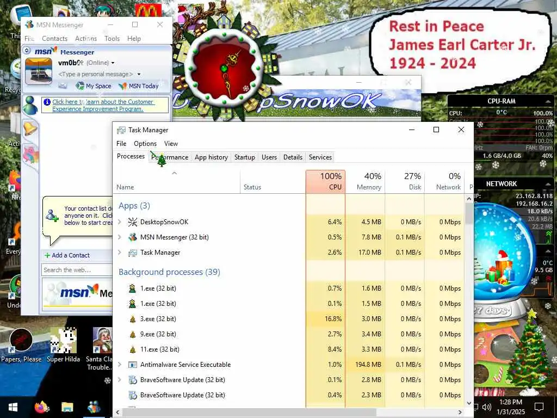Expand the Antimalware Service Executable group
Image resolution: width=557 pixels, height=418 pixels.
point(120,365)
